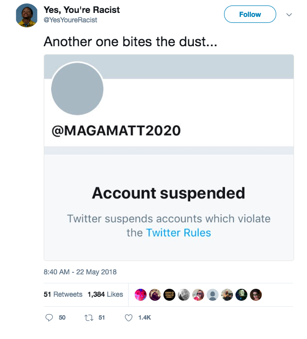307x339 pixels.
Task: Expand the tweet options chevron menu
Action: tap(290, 14)
